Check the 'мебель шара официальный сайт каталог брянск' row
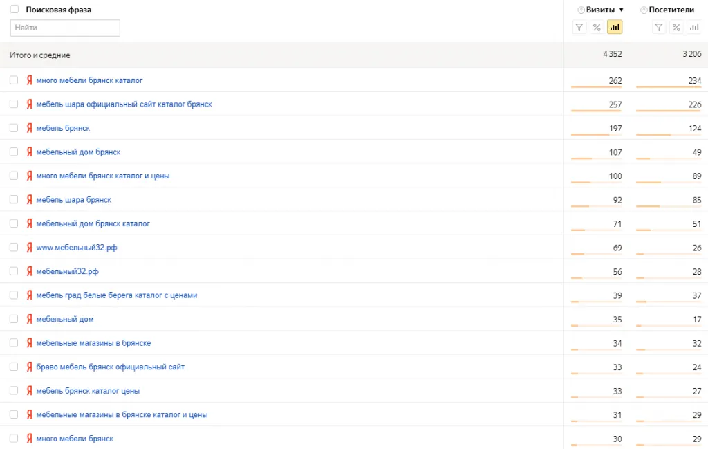708x449 pixels. pos(14,104)
